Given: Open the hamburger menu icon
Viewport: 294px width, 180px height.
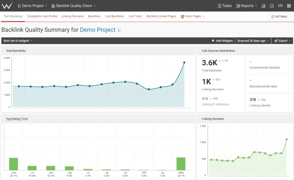Looking at the screenshot, I should pos(289,6).
